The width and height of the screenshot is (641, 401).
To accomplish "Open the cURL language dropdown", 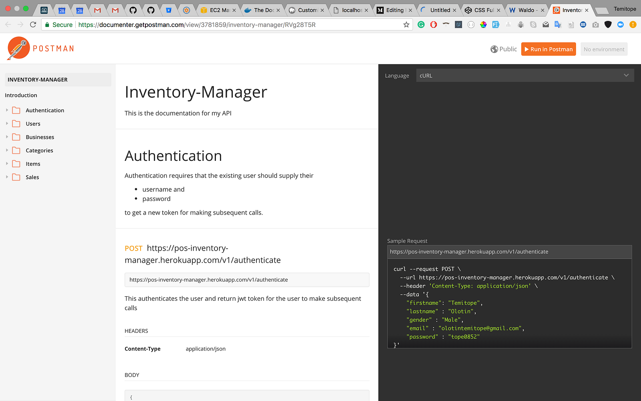I will coord(525,75).
